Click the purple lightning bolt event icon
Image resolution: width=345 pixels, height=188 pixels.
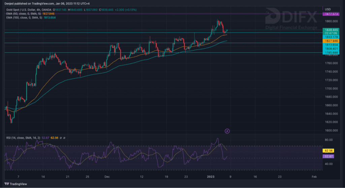click(227, 131)
